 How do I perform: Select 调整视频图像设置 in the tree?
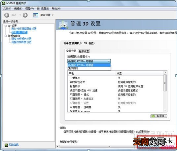click(21, 42)
